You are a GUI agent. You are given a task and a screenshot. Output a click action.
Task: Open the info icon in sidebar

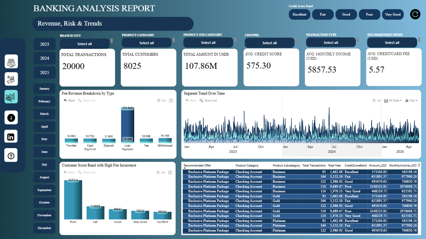11,118
